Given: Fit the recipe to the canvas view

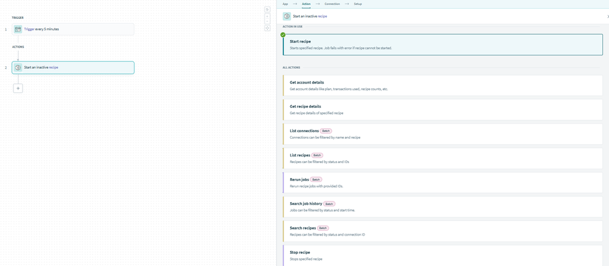Looking at the screenshot, I should point(267,28).
